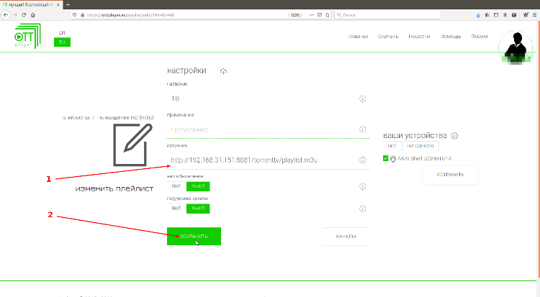Image resolution: width=540 pixels, height=297 pixels.
Task: Open the Скачать menu item
Action: pos(389,36)
